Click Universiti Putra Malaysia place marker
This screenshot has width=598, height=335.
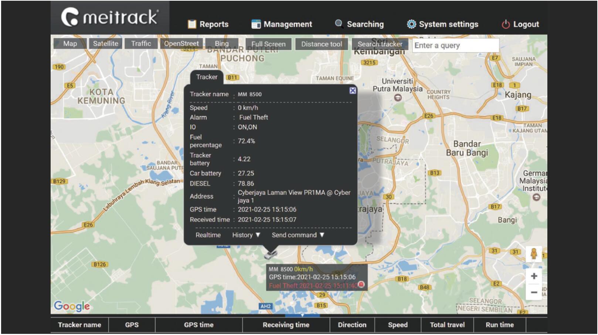398,98
